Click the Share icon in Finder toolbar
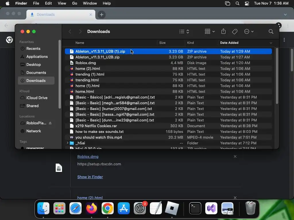Viewport: 294px width, 220px height. tap(223, 31)
